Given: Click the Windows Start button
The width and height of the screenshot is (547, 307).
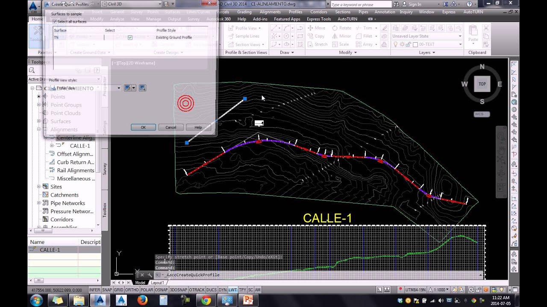Looking at the screenshot, I should coord(36,300).
